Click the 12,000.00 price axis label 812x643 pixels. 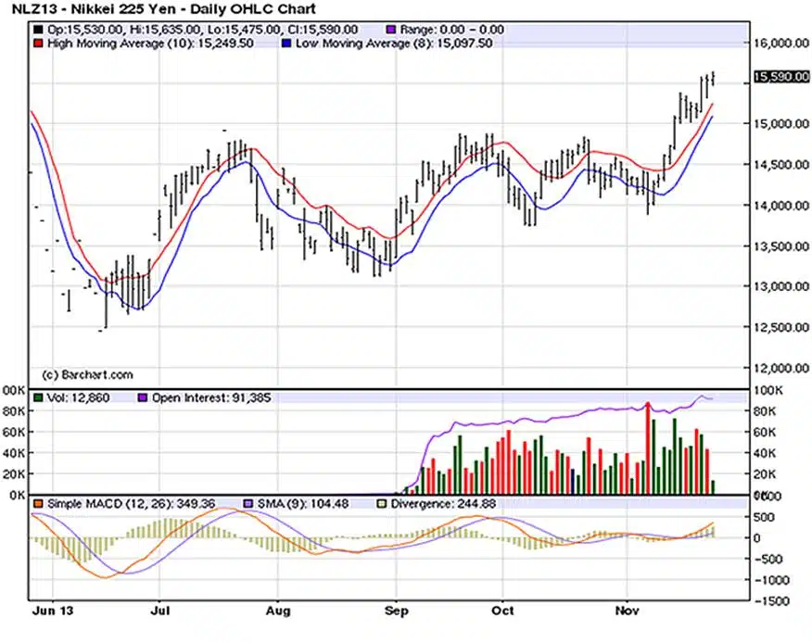click(x=779, y=368)
